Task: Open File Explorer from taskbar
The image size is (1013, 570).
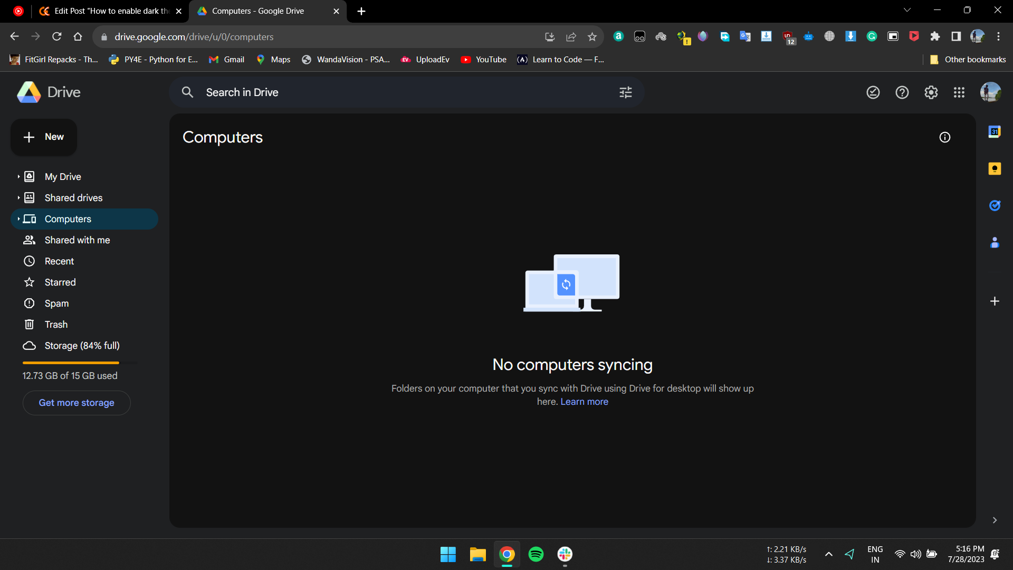Action: (477, 554)
